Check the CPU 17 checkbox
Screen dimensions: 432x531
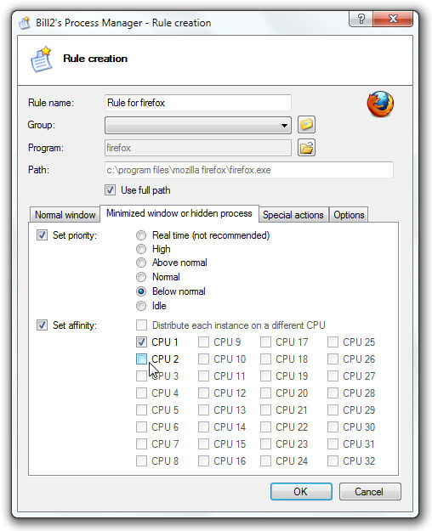(x=265, y=342)
